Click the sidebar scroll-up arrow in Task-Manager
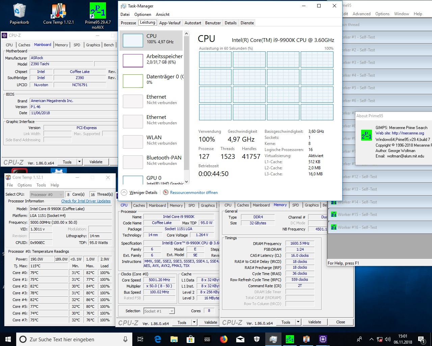Image resolution: width=432 pixels, height=346 pixels. coord(186,33)
